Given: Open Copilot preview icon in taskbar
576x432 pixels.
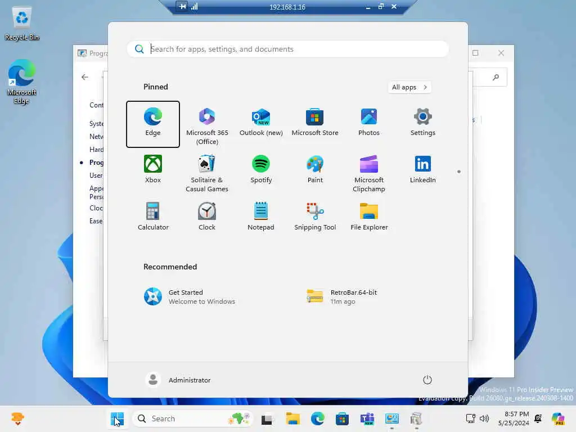Looking at the screenshot, I should (559, 418).
